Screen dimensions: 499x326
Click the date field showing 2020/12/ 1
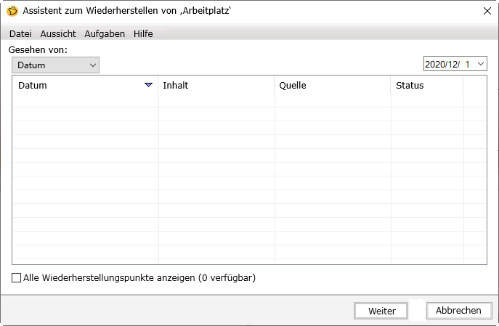(x=447, y=65)
